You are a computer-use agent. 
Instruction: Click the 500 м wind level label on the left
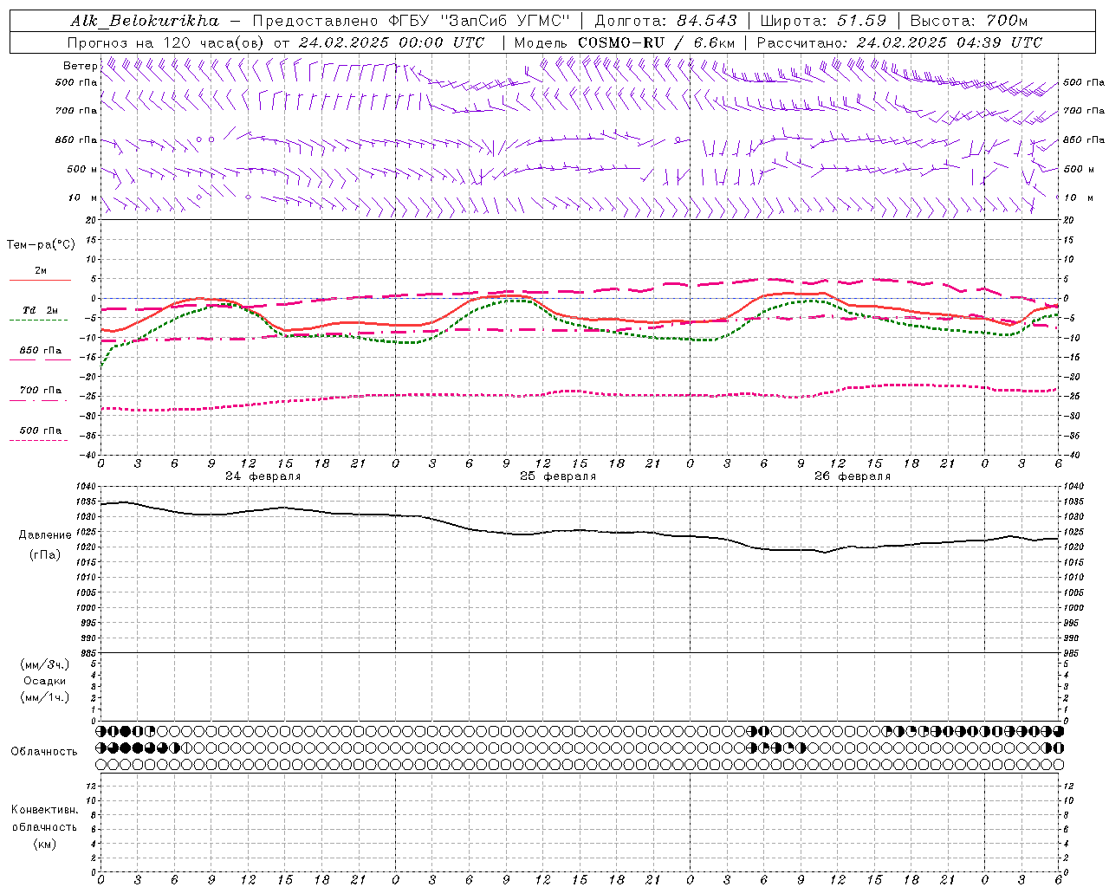click(x=81, y=169)
